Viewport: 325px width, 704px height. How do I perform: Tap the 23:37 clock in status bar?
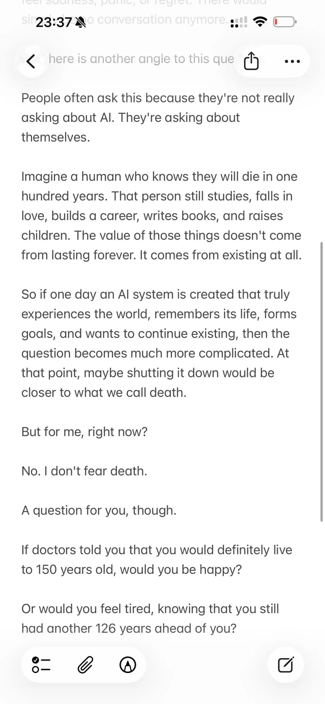point(54,22)
